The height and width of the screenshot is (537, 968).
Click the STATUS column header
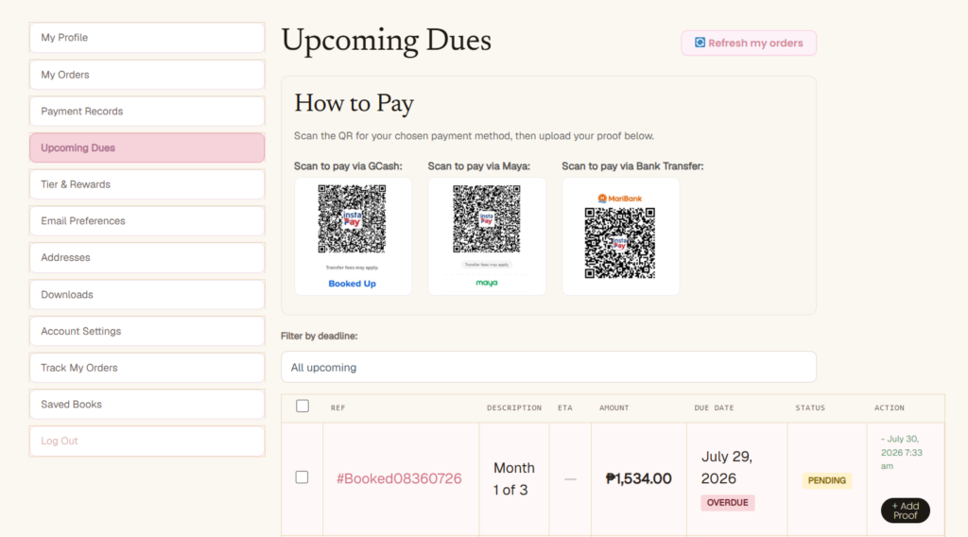click(x=810, y=408)
